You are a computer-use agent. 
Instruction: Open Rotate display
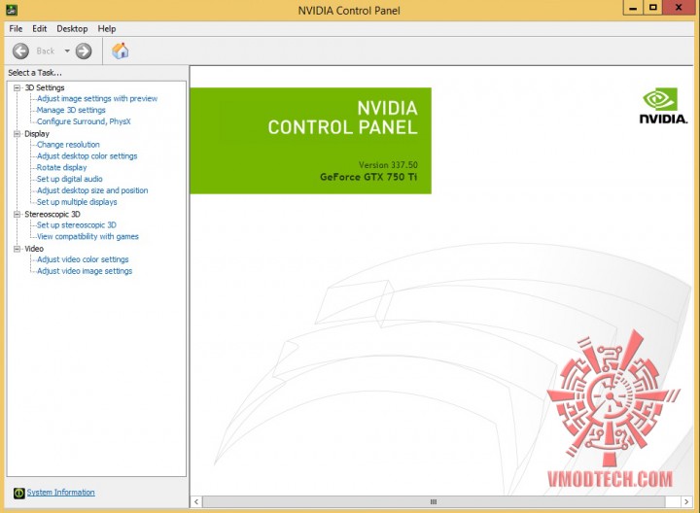[61, 168]
